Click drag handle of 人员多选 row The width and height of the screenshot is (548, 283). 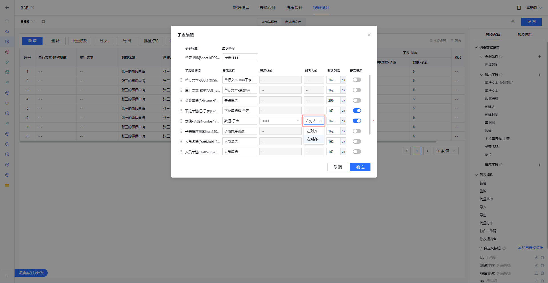click(x=181, y=142)
